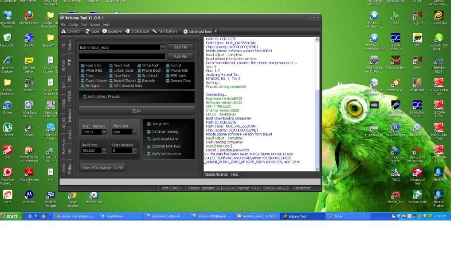Launch Cyclone Box desktop icon
This screenshot has height=255, width=454.
pos(438,18)
